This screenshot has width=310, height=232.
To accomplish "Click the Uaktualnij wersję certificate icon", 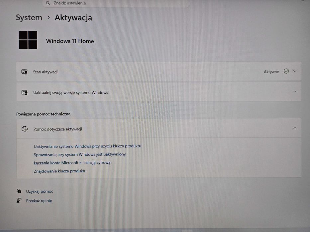I will [x=25, y=92].
